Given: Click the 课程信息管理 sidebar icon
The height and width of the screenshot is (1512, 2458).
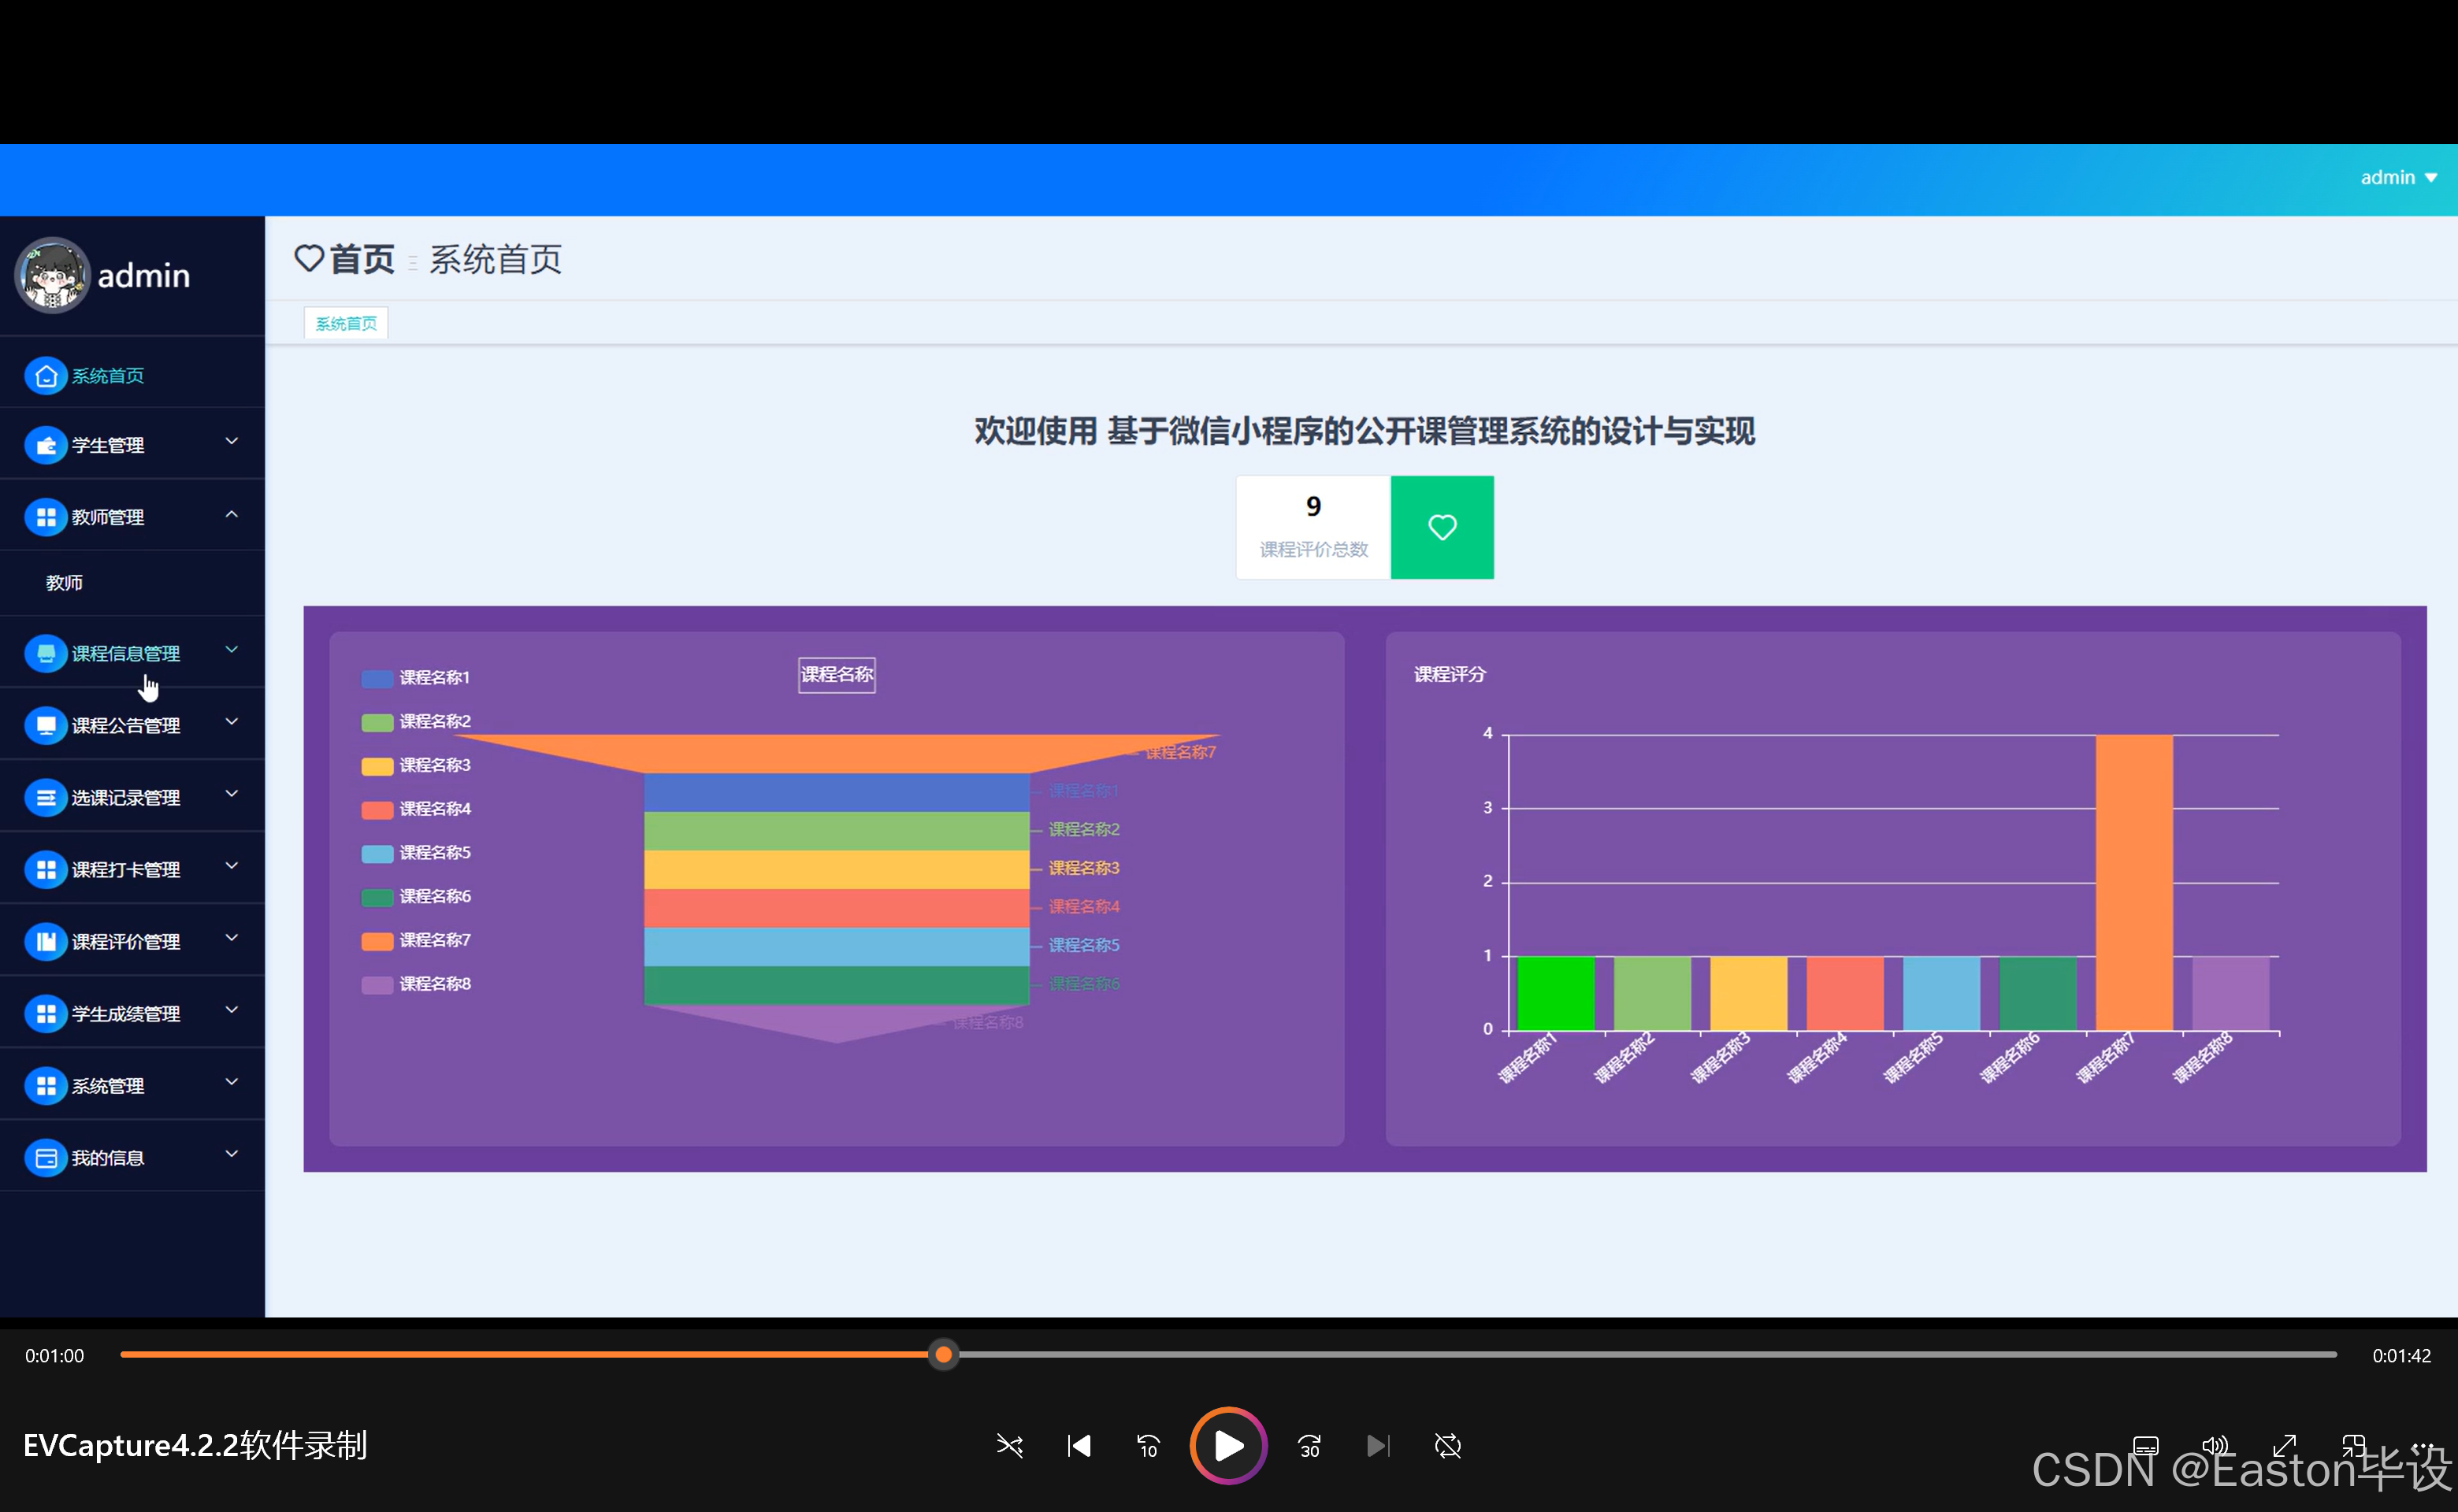Looking at the screenshot, I should pyautogui.click(x=45, y=653).
